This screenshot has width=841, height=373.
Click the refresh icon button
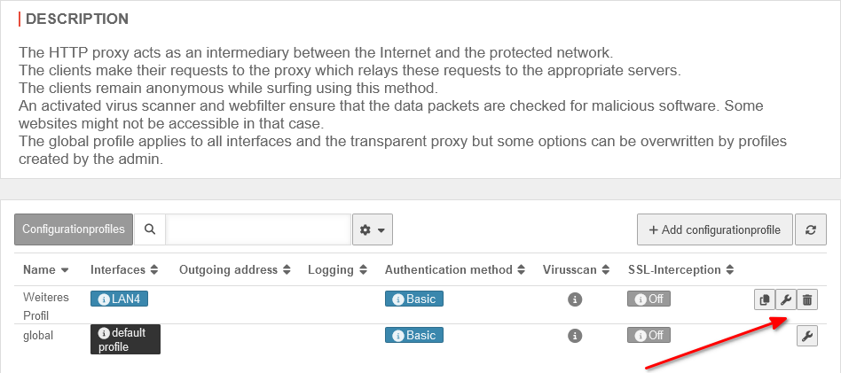tap(811, 229)
